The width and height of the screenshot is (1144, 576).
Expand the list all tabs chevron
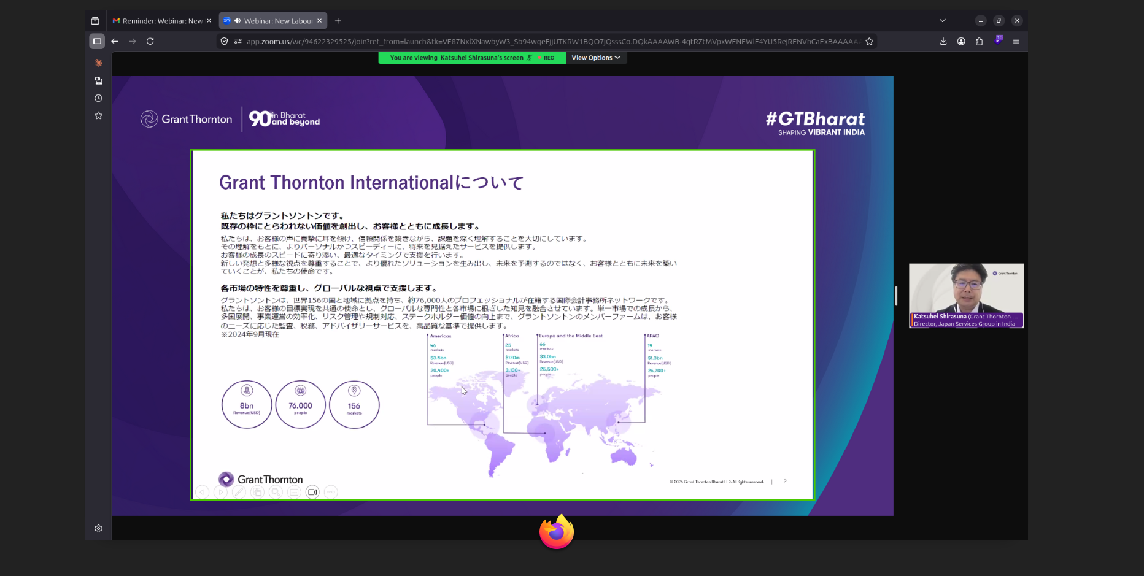click(x=942, y=21)
